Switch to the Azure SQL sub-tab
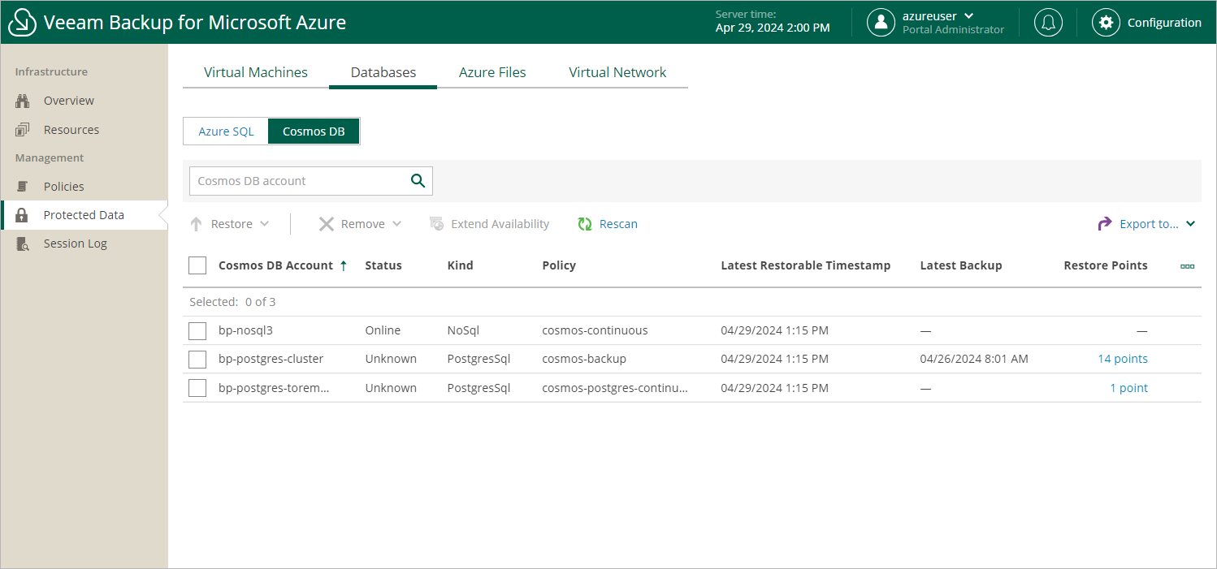This screenshot has width=1217, height=569. [x=226, y=131]
